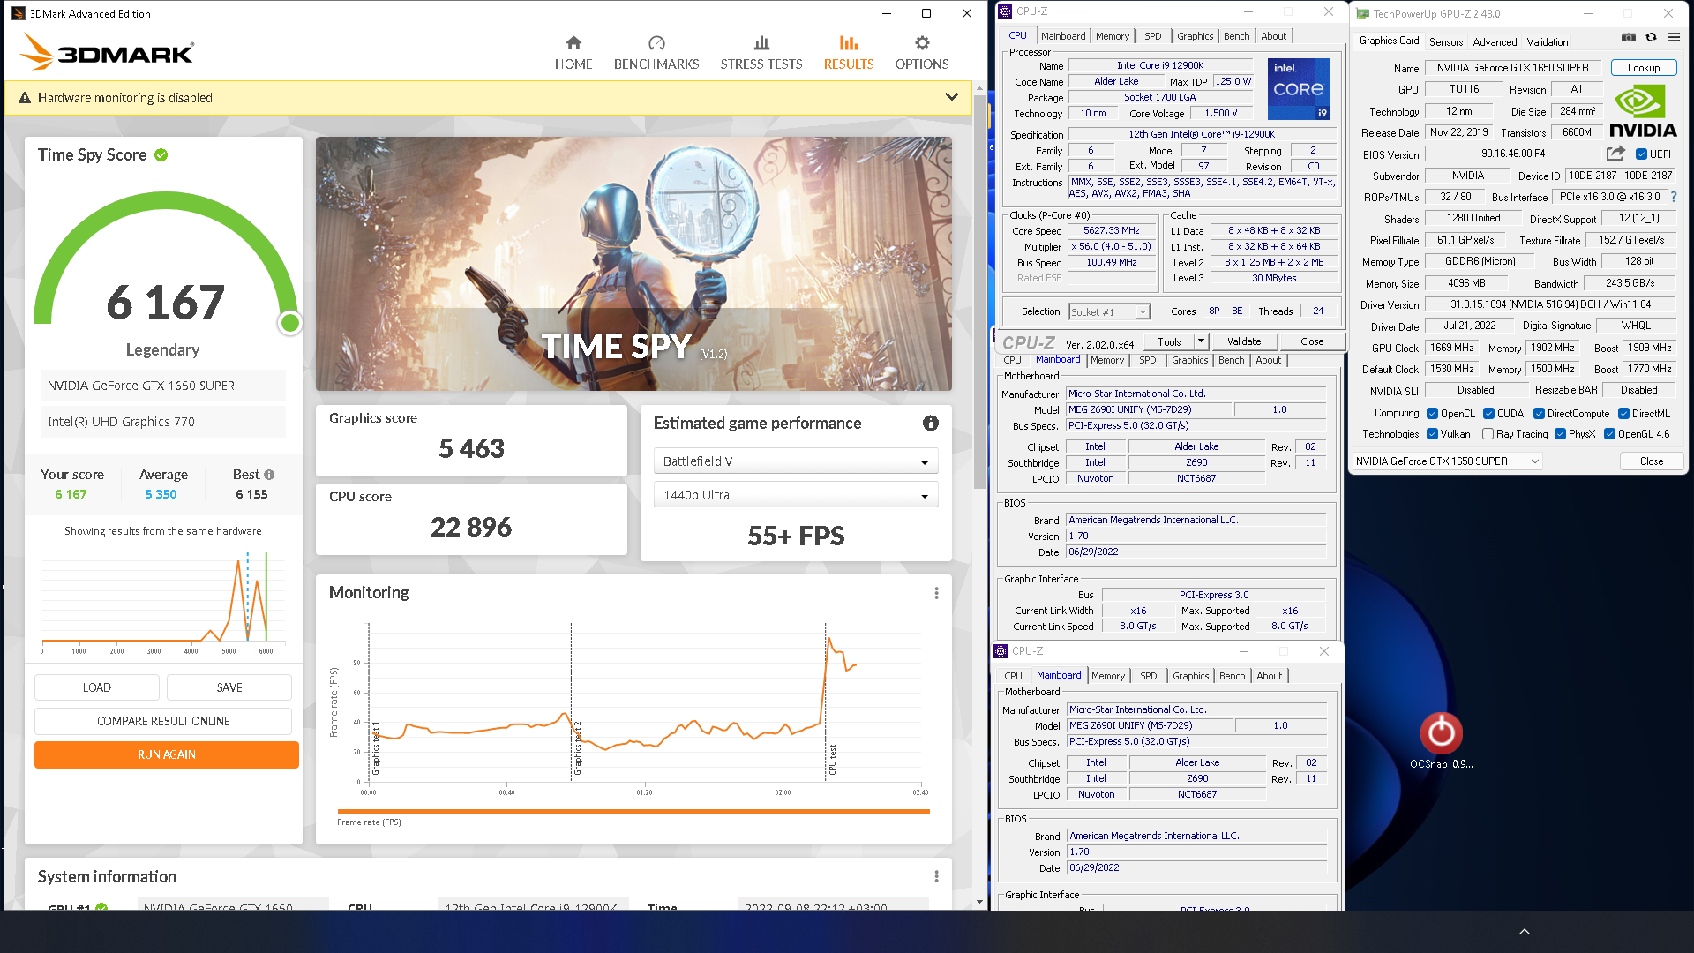Enable Ray Tracing checkbox in GPU-Z
Screen dimensions: 1694x953
coord(1488,434)
